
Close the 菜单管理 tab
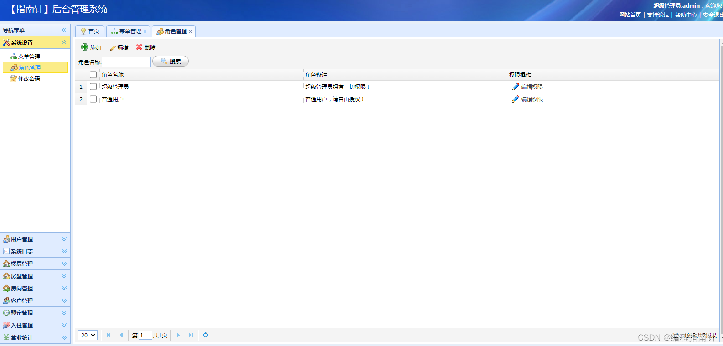(x=145, y=31)
